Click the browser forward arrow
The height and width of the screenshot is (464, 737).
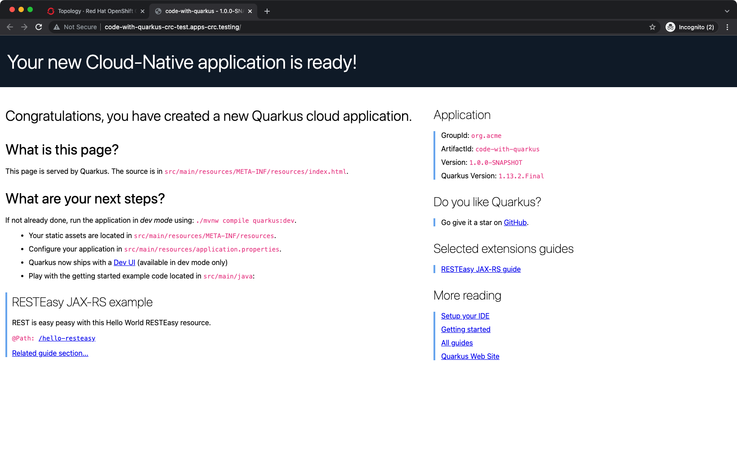[24, 27]
